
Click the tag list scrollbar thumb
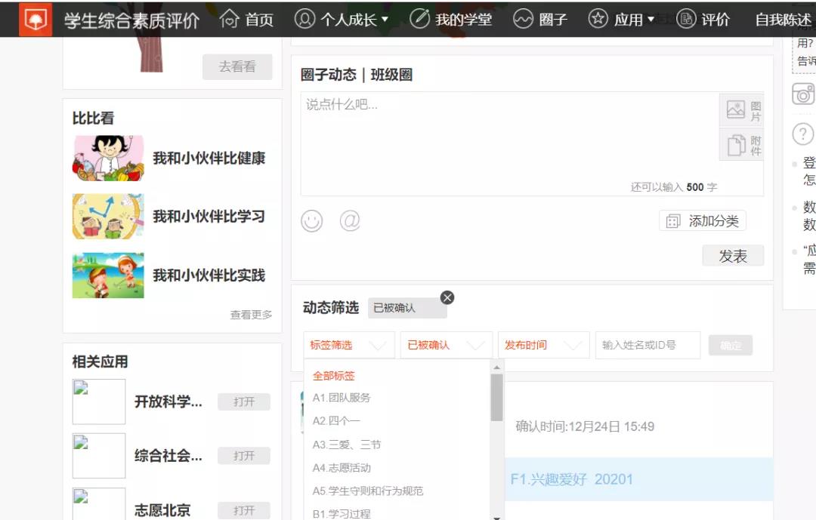(x=496, y=397)
